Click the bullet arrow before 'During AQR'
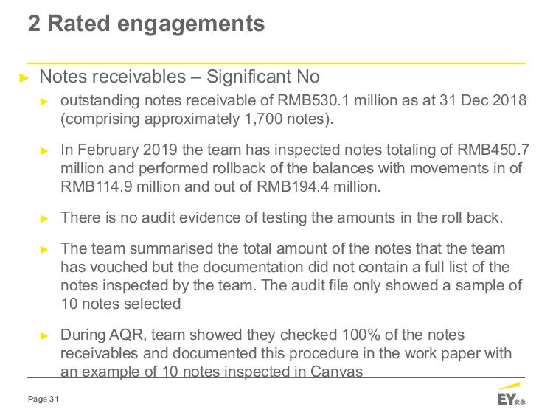 pyautogui.click(x=44, y=336)
